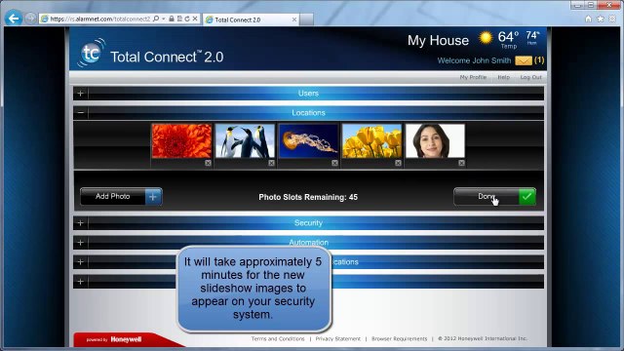This screenshot has width=624, height=351.
Task: Open the browser tools gear icon
Action: [x=612, y=19]
